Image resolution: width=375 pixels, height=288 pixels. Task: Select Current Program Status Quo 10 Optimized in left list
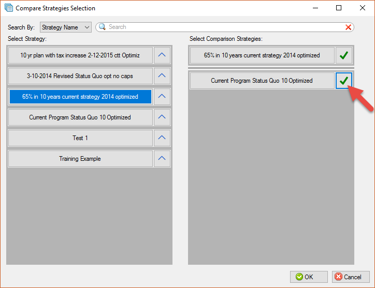tap(80, 117)
